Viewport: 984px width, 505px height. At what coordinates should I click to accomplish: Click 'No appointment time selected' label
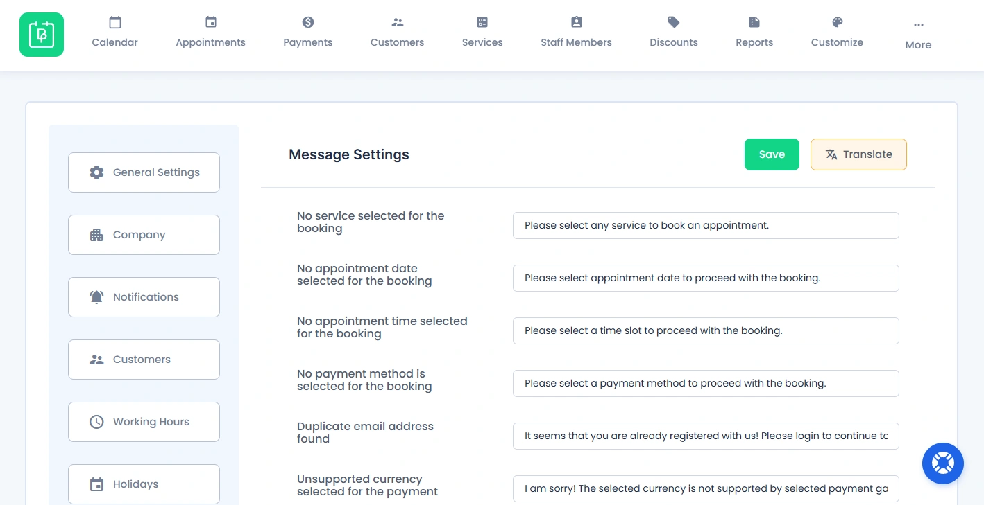[382, 328]
